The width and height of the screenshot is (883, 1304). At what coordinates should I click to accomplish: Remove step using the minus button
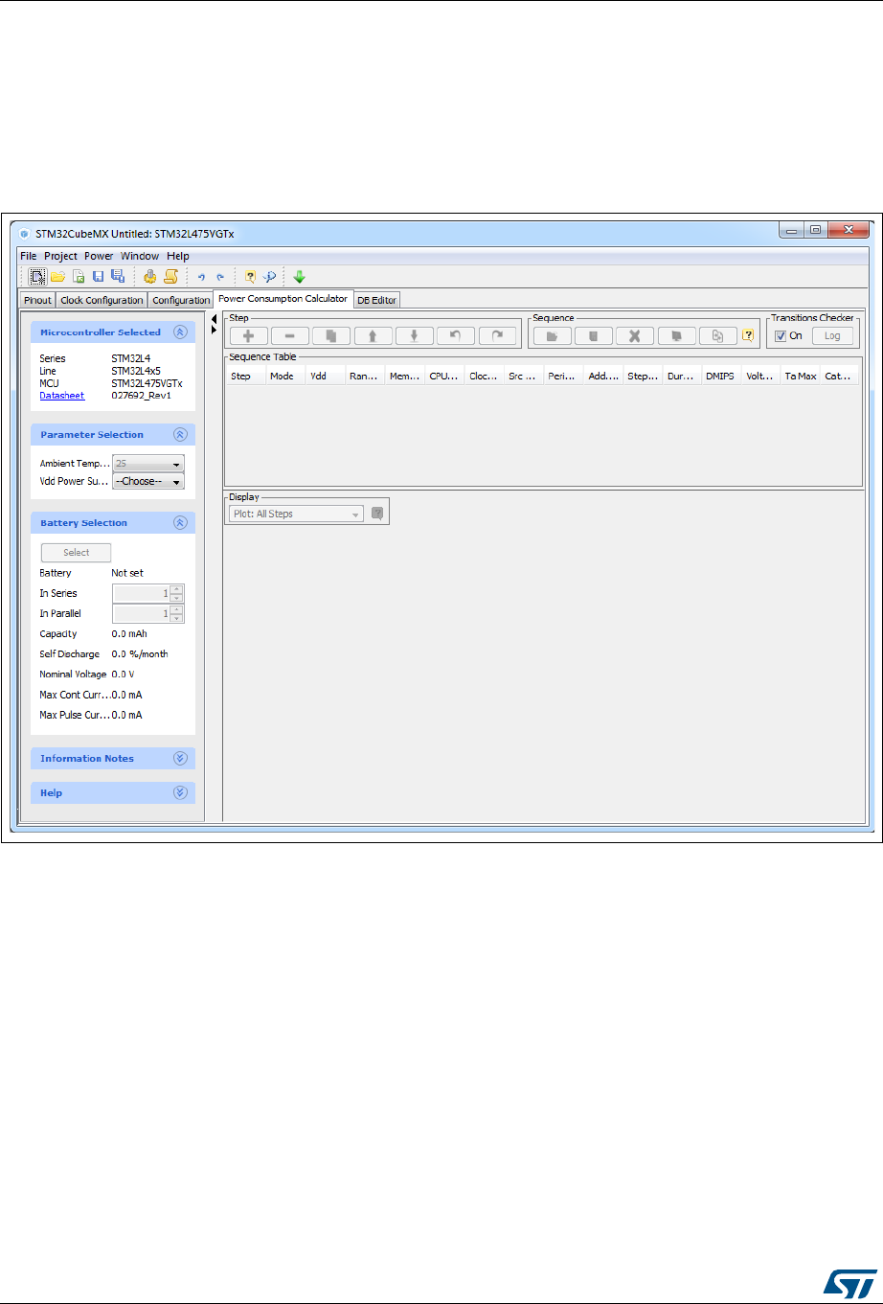pyautogui.click(x=290, y=336)
